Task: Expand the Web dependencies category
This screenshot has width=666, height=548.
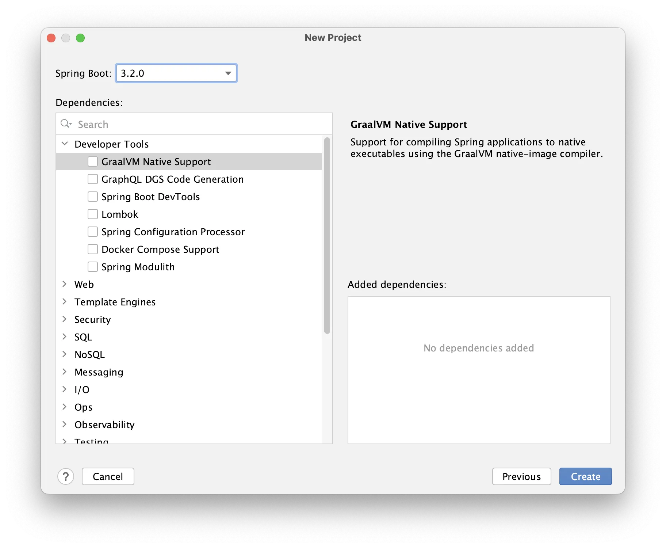Action: click(65, 284)
